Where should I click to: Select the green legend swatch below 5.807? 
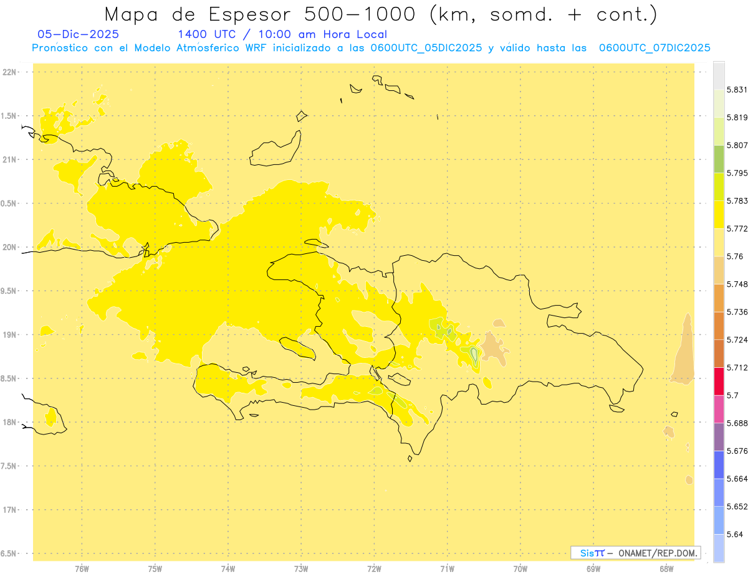719,159
